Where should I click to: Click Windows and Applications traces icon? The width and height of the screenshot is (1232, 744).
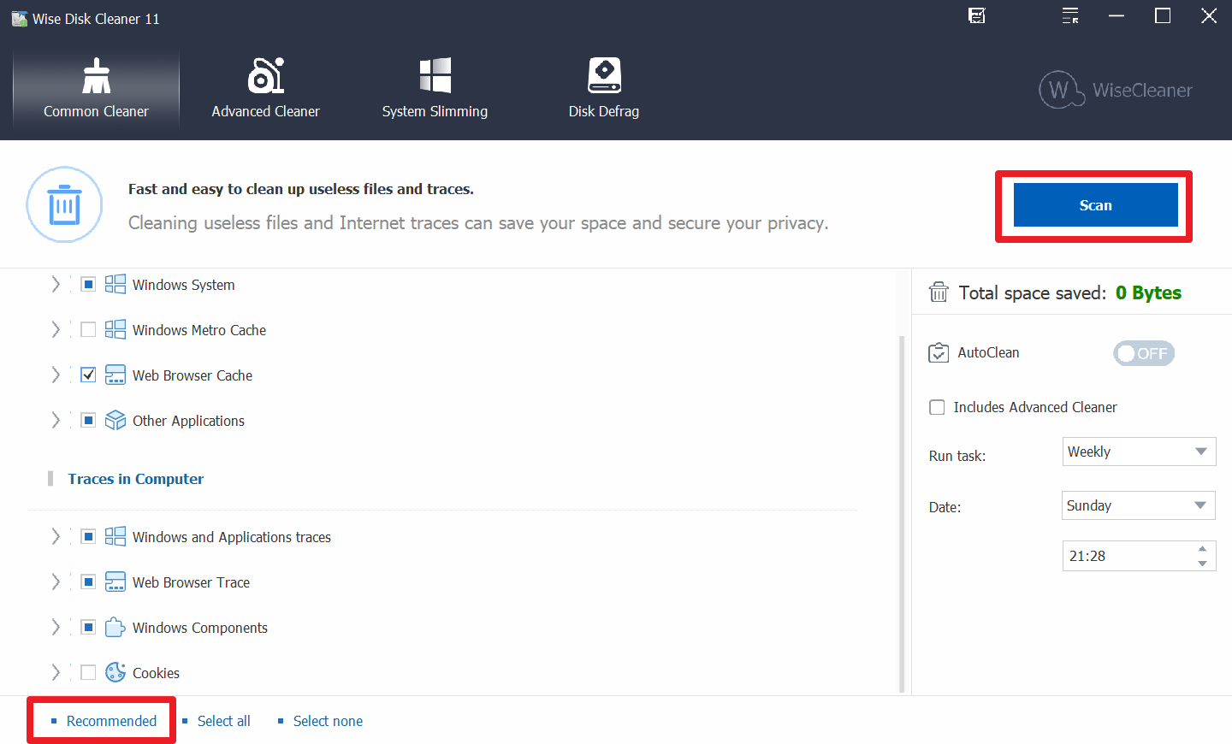(x=115, y=536)
